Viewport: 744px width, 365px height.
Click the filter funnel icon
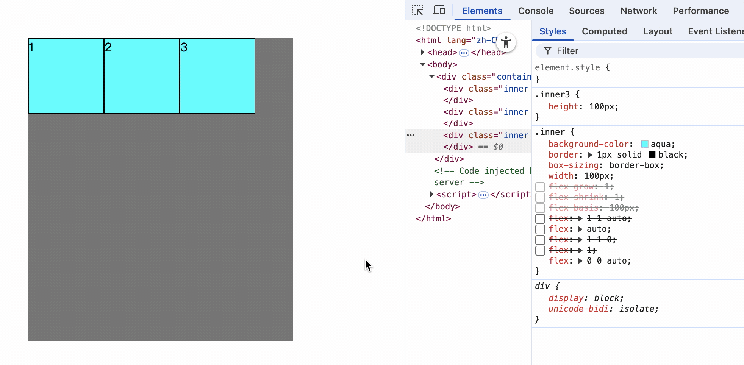pos(548,51)
